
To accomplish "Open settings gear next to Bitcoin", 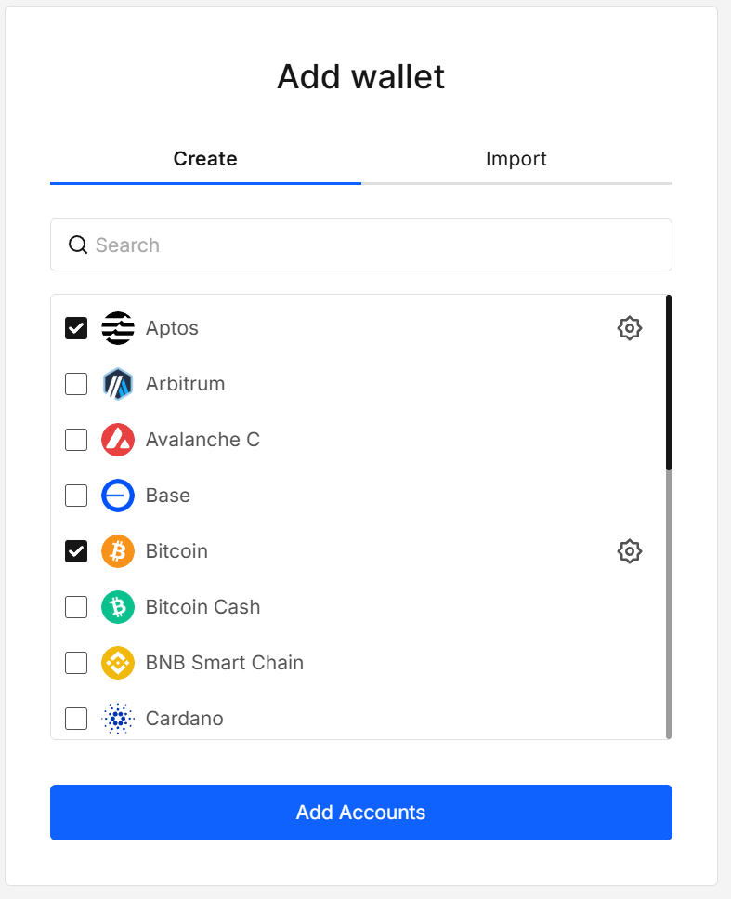I will tap(630, 551).
